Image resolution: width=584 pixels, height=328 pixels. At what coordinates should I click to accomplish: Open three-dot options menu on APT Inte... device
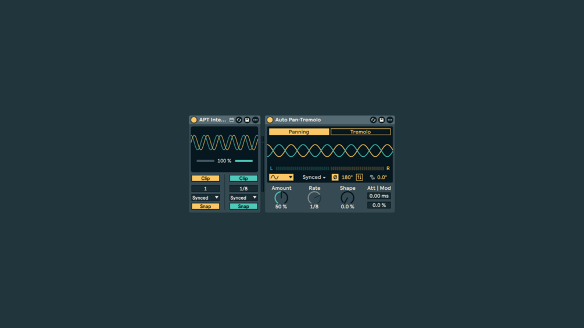[x=256, y=120]
